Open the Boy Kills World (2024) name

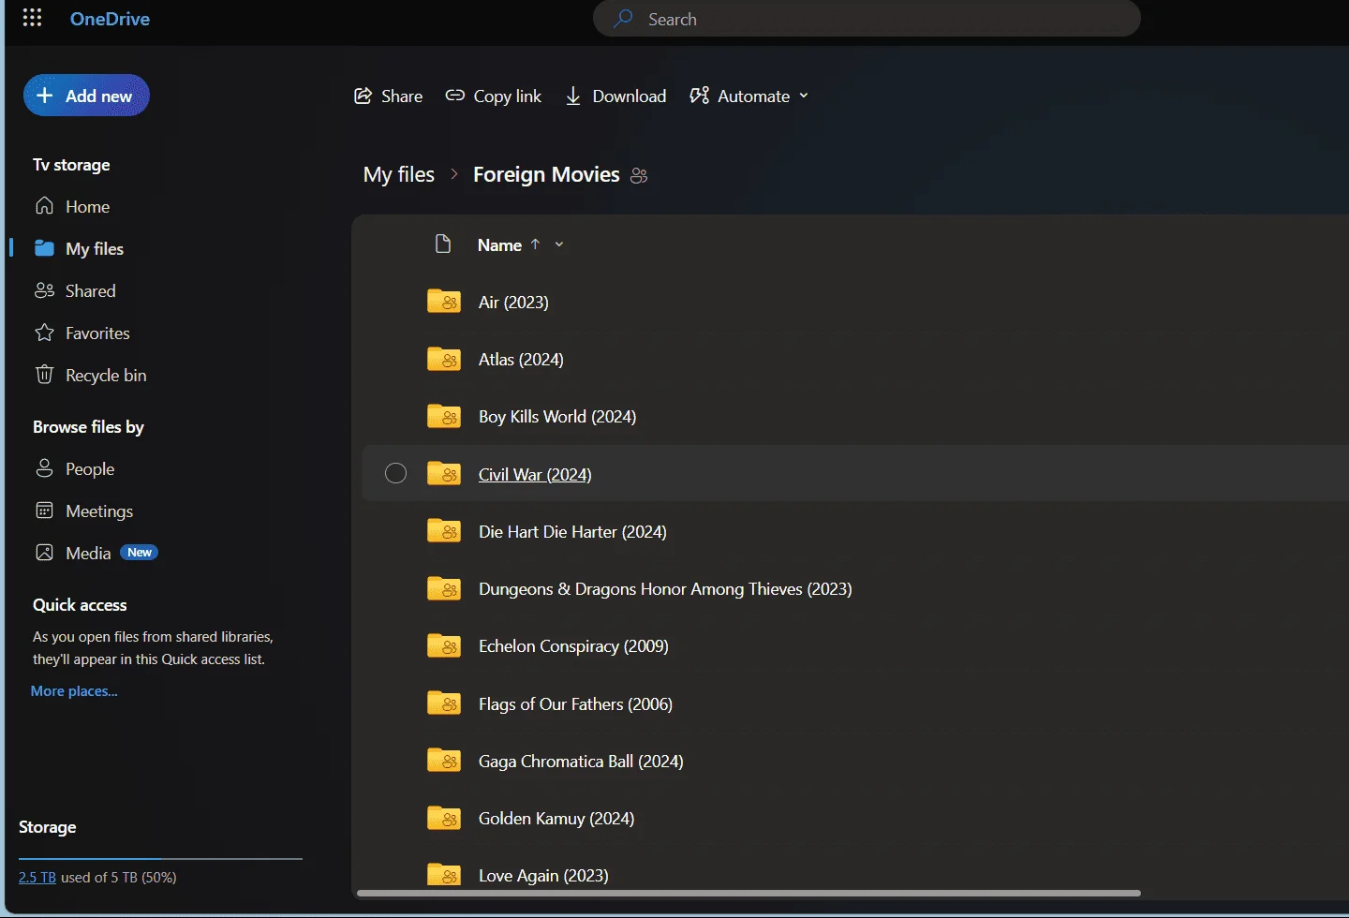[557, 417]
